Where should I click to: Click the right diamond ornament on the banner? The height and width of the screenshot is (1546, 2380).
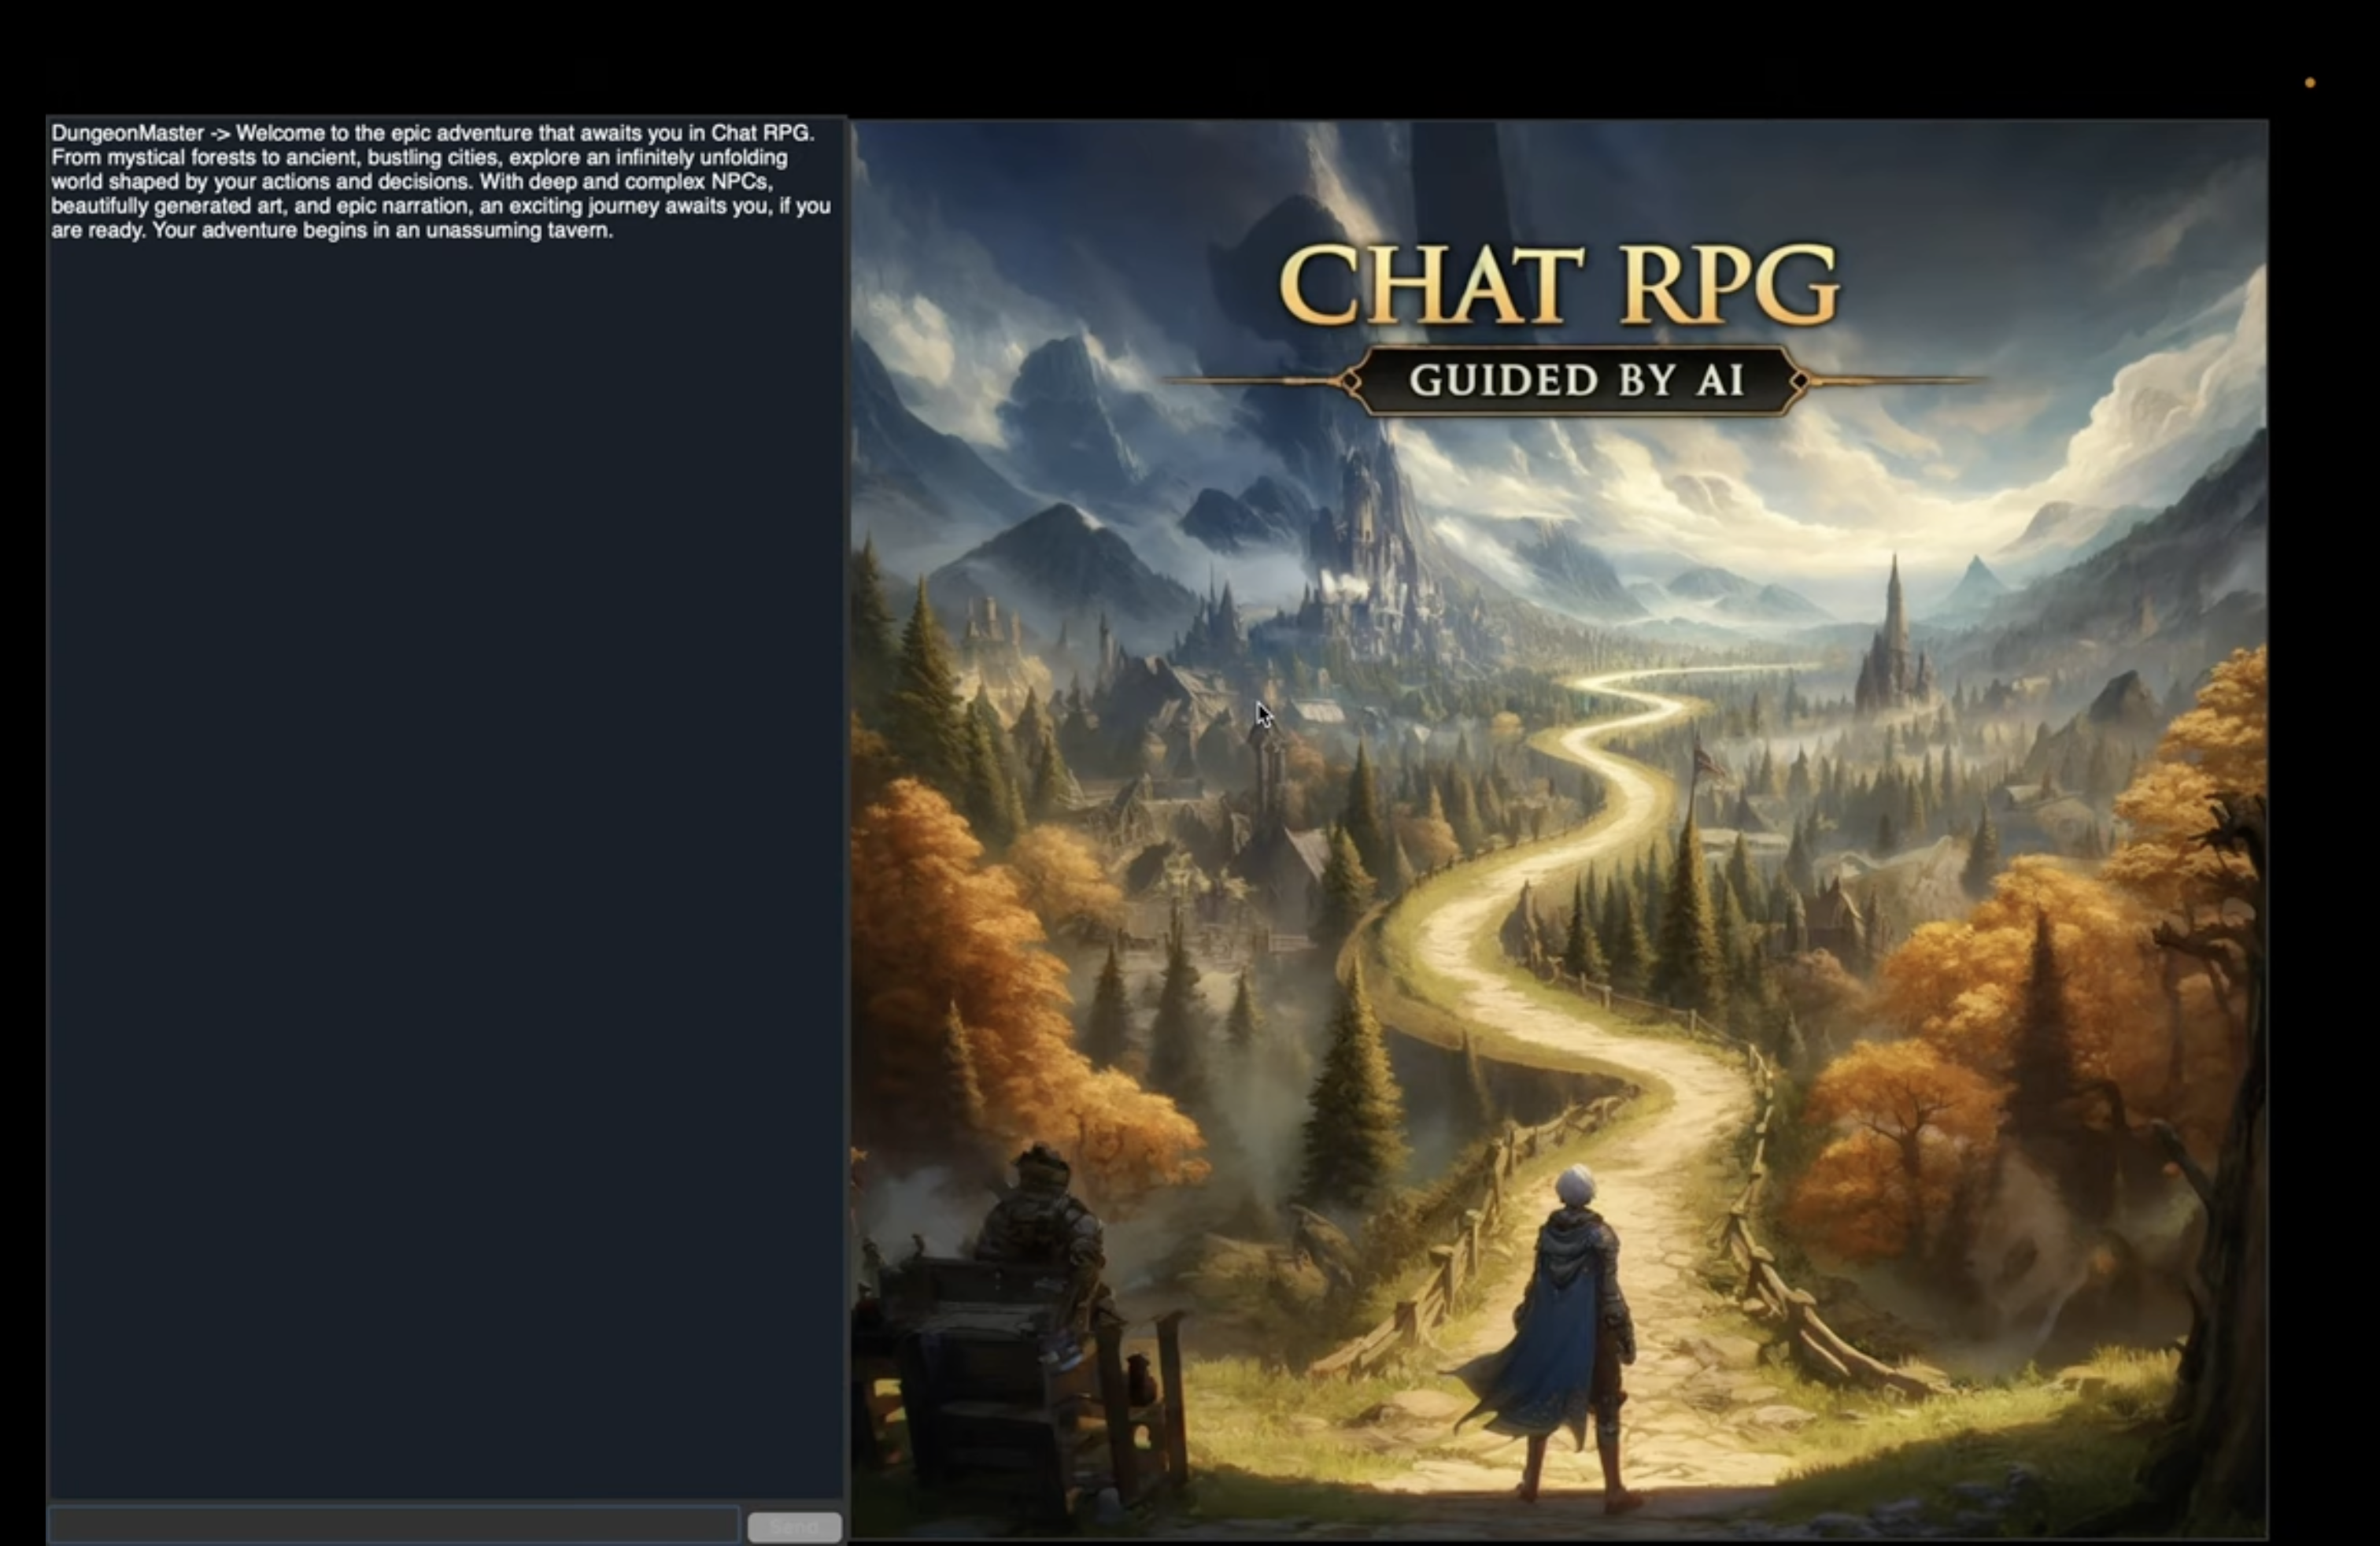[x=1799, y=381]
